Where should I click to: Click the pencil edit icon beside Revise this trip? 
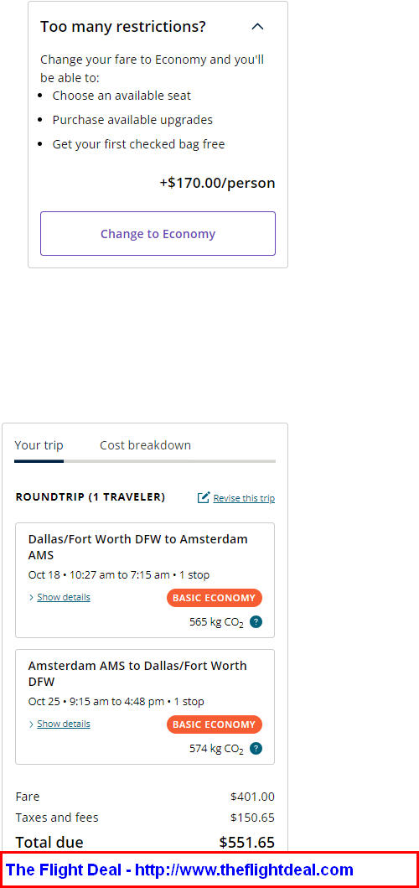tap(204, 498)
